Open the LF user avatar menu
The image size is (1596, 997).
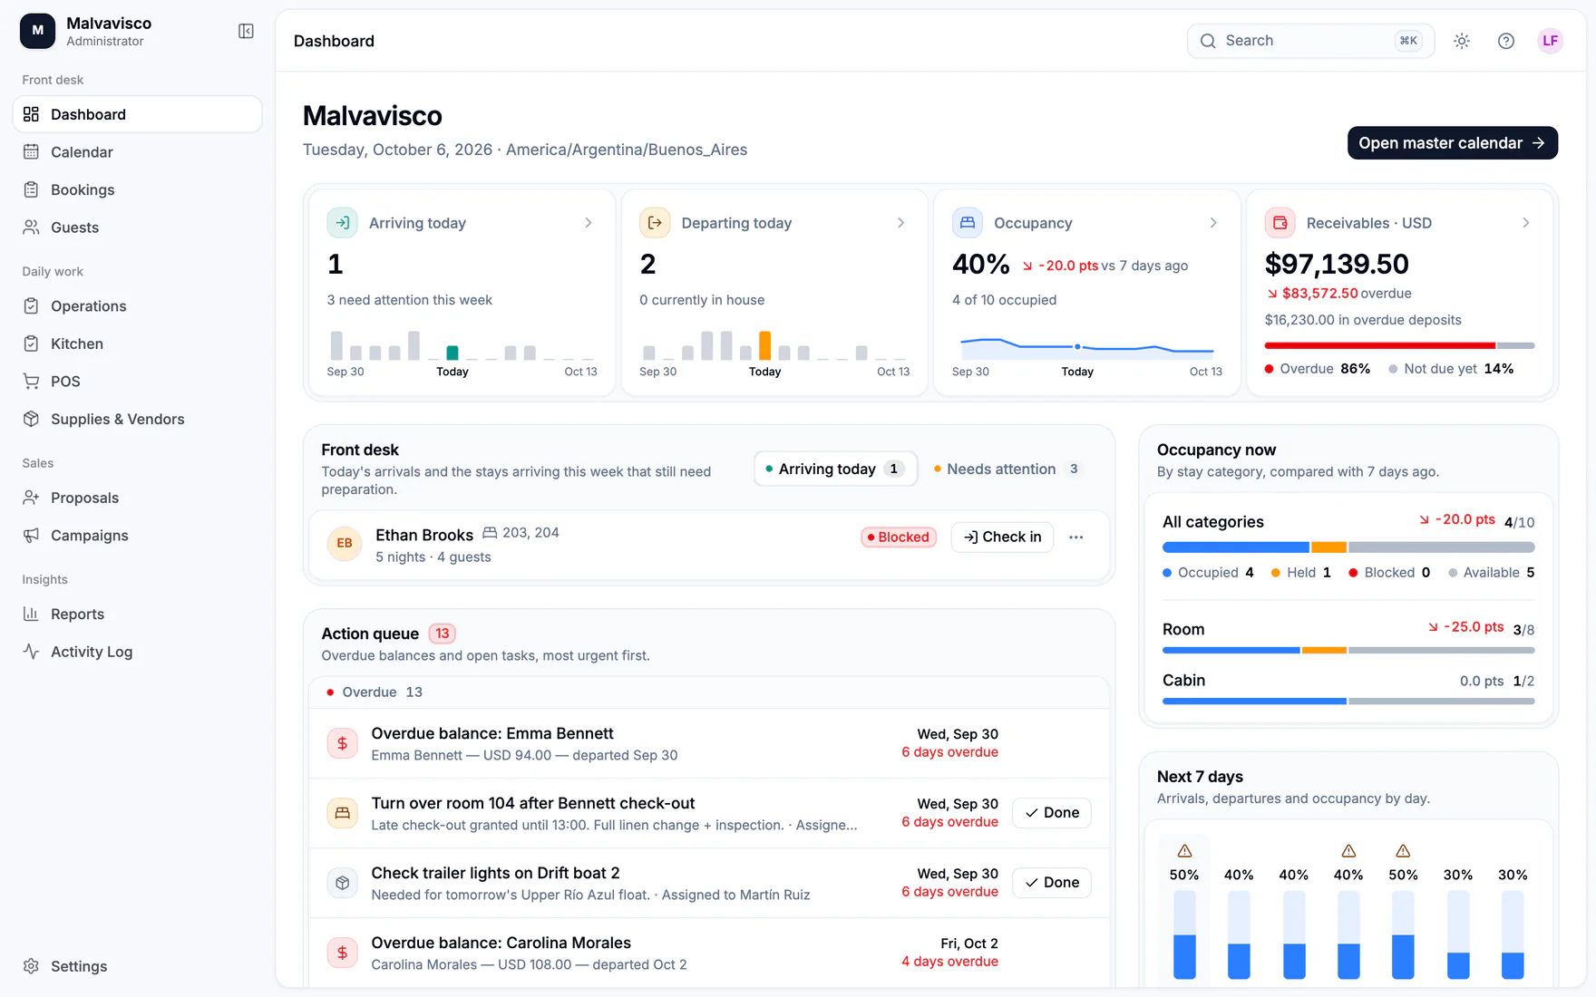click(x=1551, y=41)
